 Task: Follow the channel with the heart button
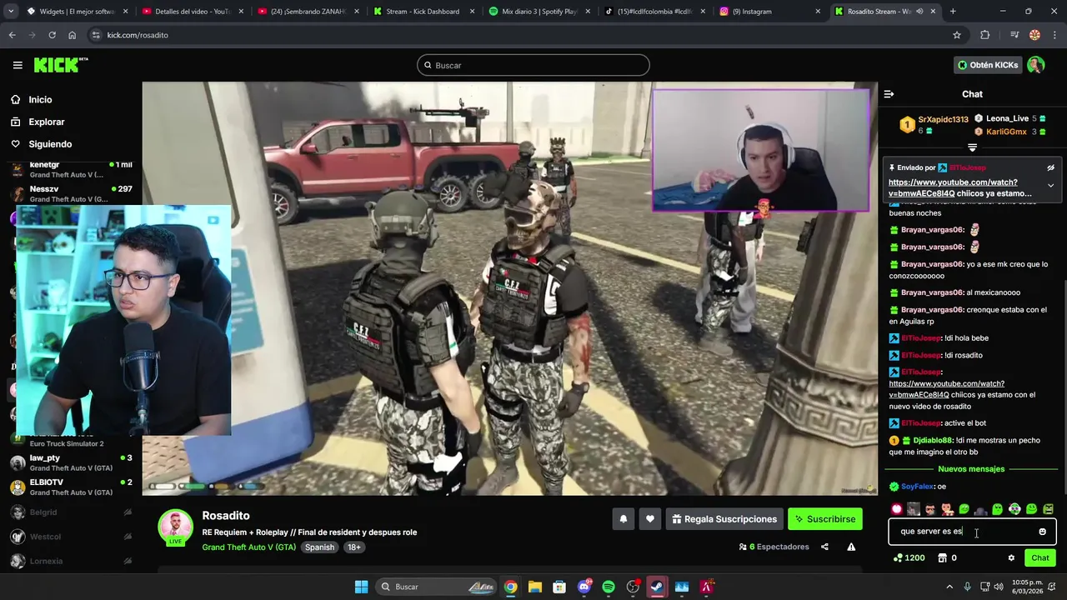(650, 519)
